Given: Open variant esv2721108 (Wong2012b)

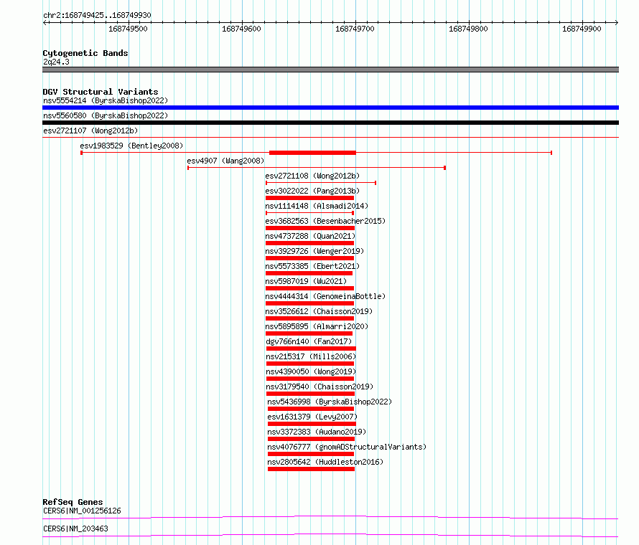Looking at the screenshot, I should pos(312,176).
